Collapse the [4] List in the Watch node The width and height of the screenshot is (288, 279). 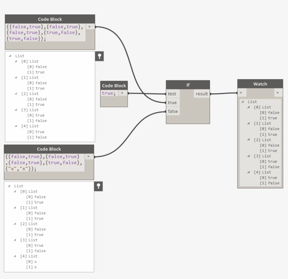[x=249, y=172]
